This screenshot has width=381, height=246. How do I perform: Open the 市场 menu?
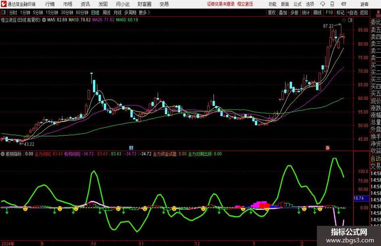(x=68, y=4)
